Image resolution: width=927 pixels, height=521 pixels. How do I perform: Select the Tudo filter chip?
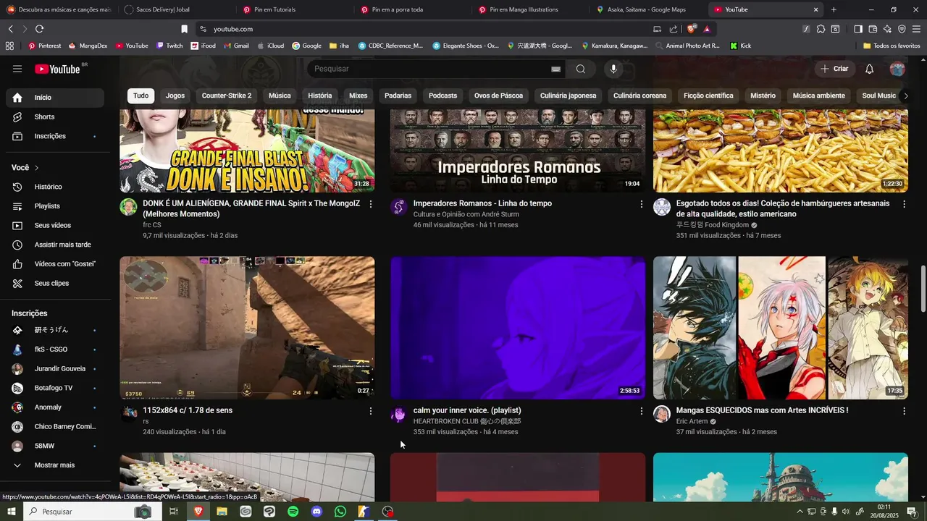coord(140,96)
